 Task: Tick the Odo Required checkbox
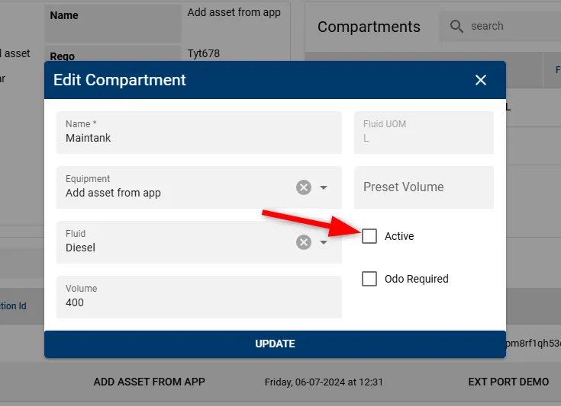(369, 279)
